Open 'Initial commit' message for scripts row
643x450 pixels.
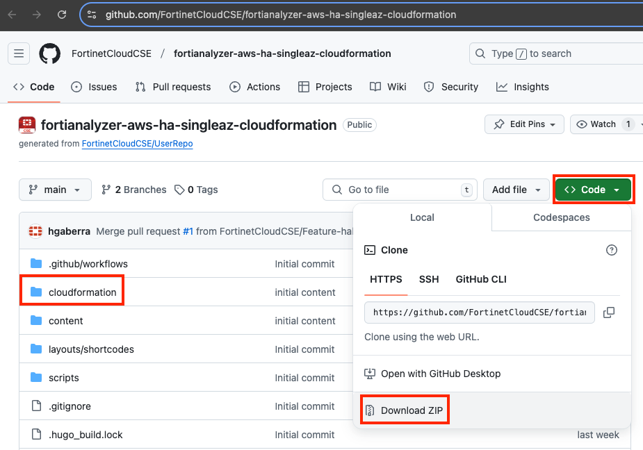point(304,378)
